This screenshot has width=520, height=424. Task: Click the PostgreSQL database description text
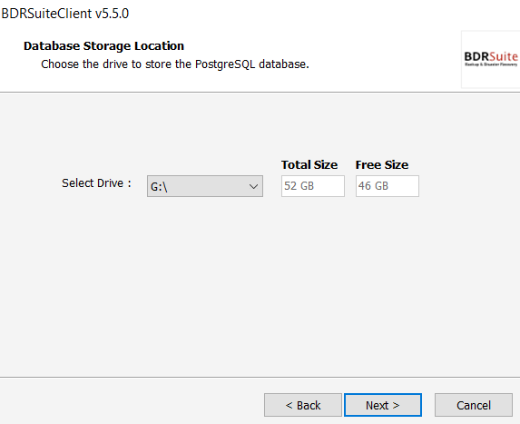click(175, 64)
